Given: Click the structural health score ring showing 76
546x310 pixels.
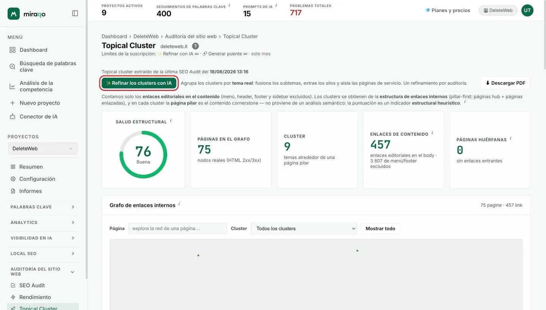Looking at the screenshot, I should [x=143, y=155].
